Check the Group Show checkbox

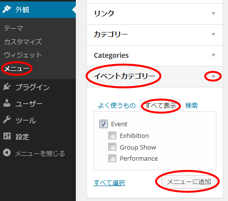112,147
